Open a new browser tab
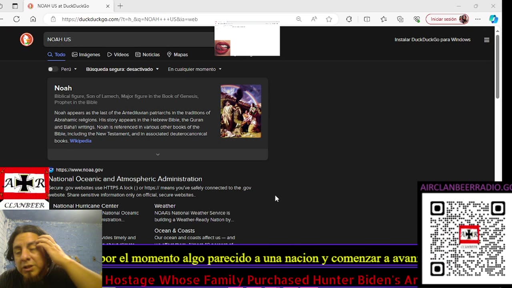Screen dimensions: 512x288 tap(120, 6)
